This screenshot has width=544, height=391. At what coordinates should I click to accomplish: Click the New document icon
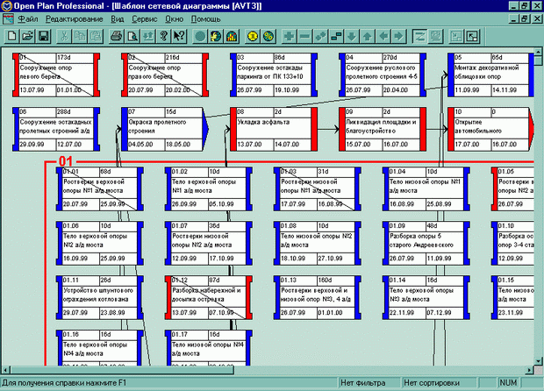point(12,36)
